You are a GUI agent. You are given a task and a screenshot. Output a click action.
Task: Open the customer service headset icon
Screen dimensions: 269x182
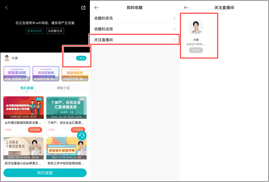click(x=82, y=136)
